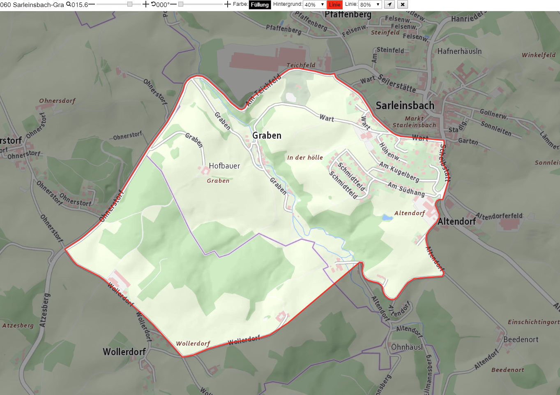Click the Sarleinsbach town label

405,106
